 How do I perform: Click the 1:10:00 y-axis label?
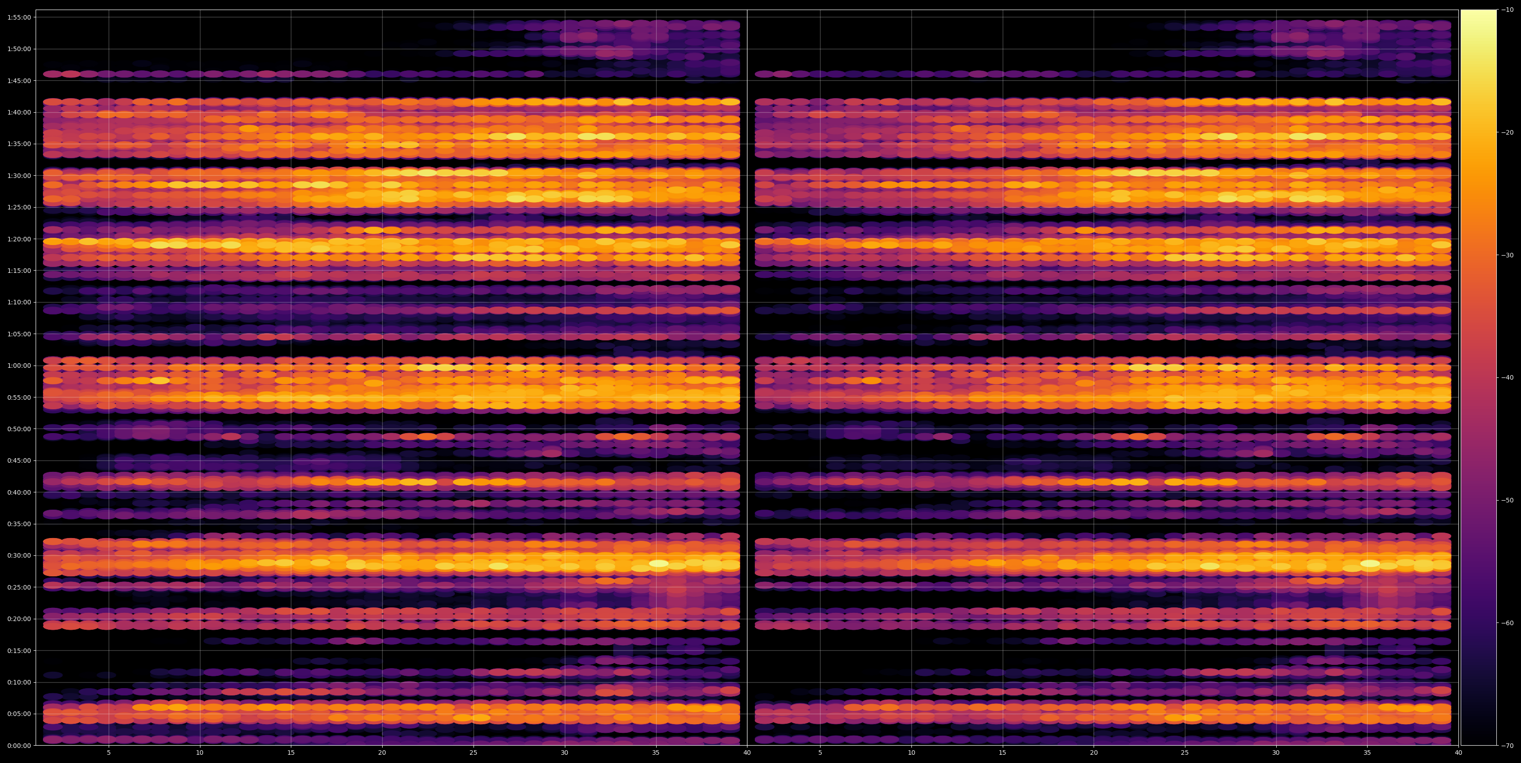tap(19, 302)
